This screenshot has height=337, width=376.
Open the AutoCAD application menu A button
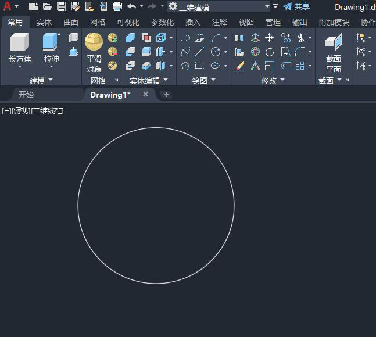tap(7, 6)
